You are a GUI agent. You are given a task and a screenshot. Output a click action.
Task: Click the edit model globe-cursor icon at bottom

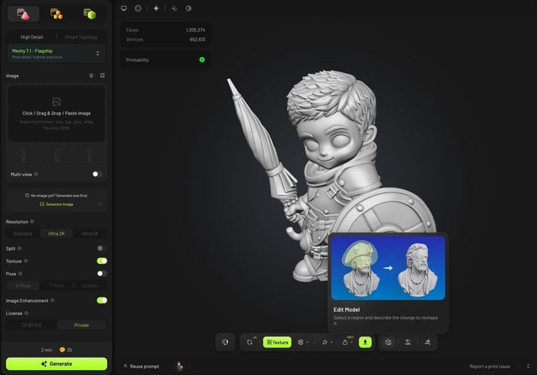point(225,342)
